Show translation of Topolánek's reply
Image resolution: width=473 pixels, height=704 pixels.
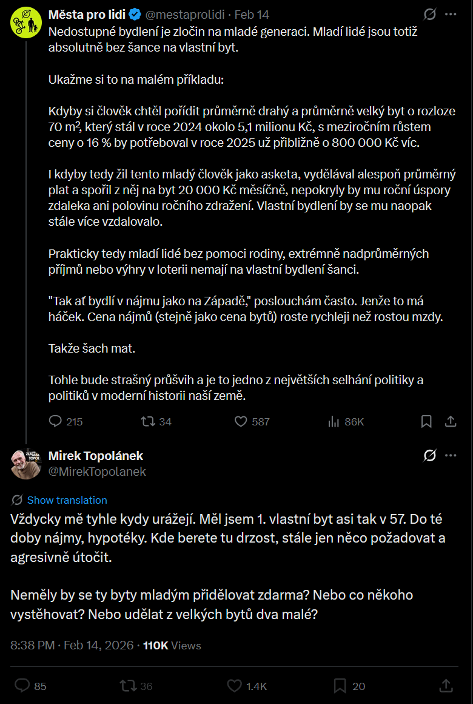67,500
